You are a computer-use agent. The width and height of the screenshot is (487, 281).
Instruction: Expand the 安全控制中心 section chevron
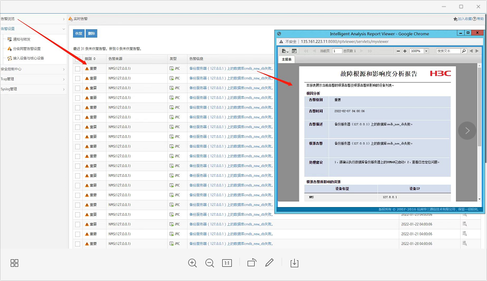click(64, 69)
